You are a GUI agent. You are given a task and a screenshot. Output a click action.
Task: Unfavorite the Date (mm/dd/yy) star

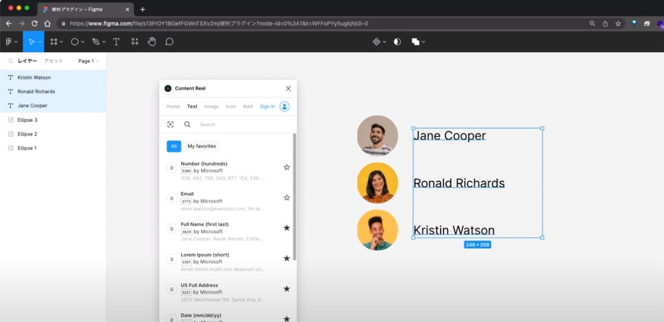click(x=287, y=318)
